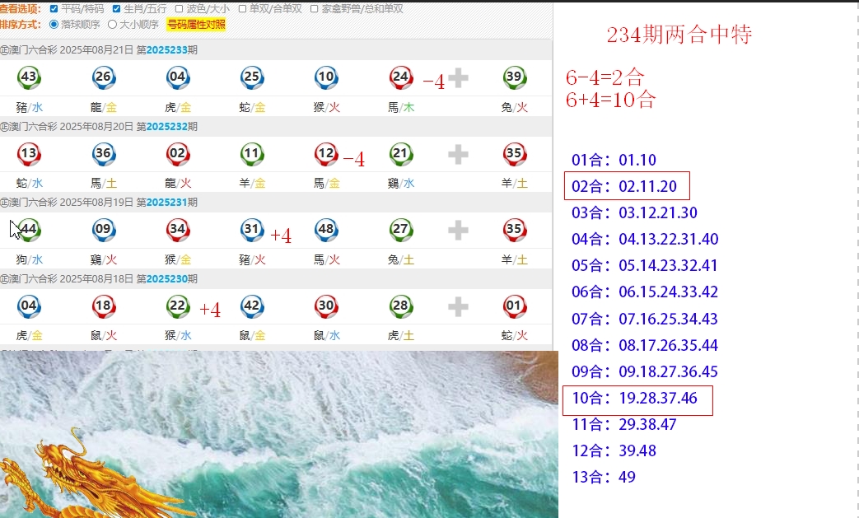Click ball 10 in draw 2025233
Image resolution: width=859 pixels, height=518 pixels.
[x=326, y=77]
